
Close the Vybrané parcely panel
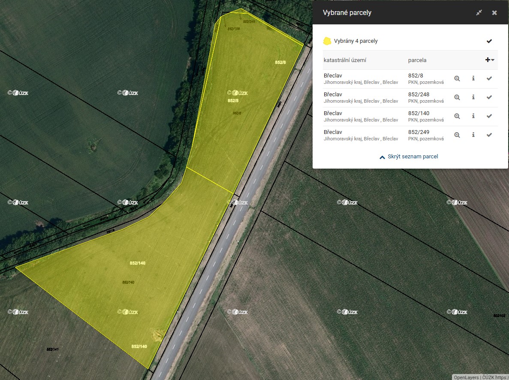point(494,13)
